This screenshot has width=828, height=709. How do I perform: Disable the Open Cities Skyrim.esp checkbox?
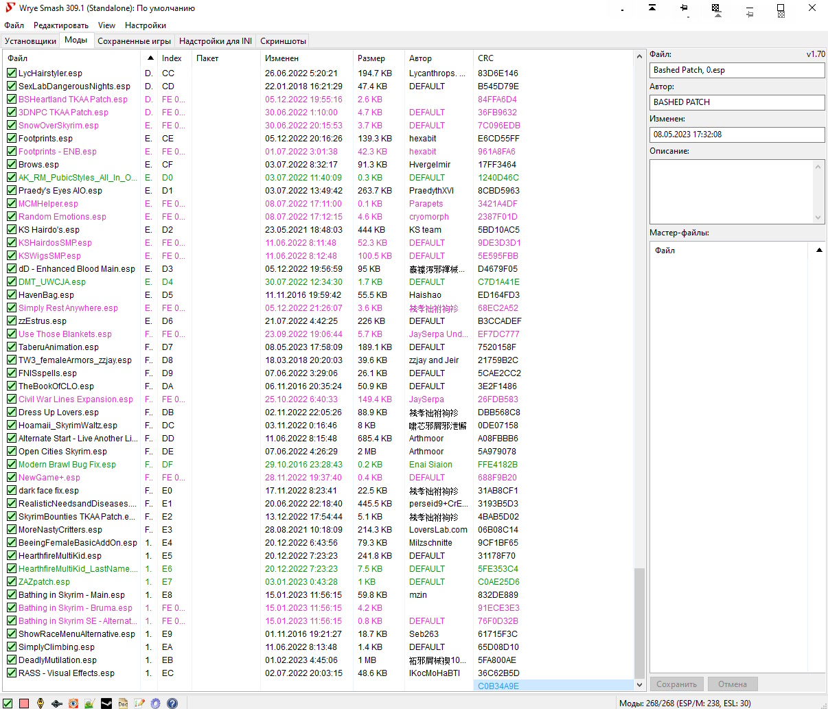click(12, 452)
